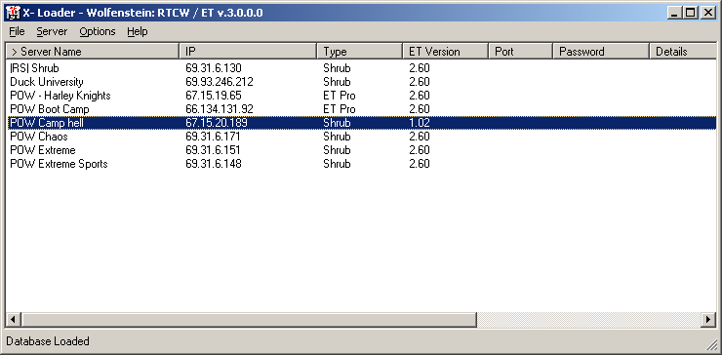The width and height of the screenshot is (722, 355).
Task: Select POW - Harley Knights server
Action: (x=361, y=96)
